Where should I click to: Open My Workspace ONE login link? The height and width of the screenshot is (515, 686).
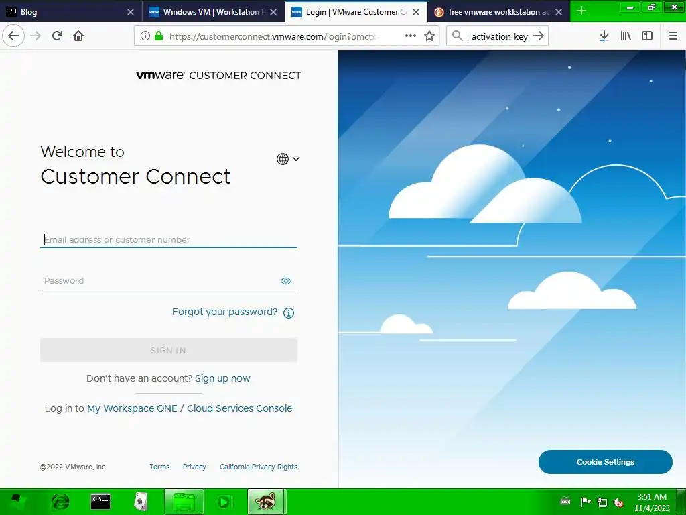[132, 408]
